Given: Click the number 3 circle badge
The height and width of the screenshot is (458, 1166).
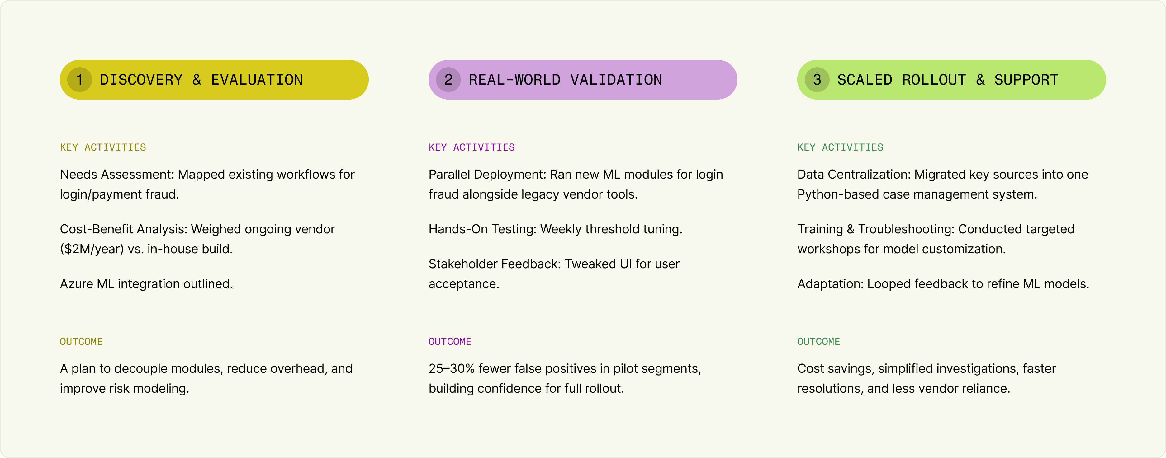Looking at the screenshot, I should pos(817,80).
